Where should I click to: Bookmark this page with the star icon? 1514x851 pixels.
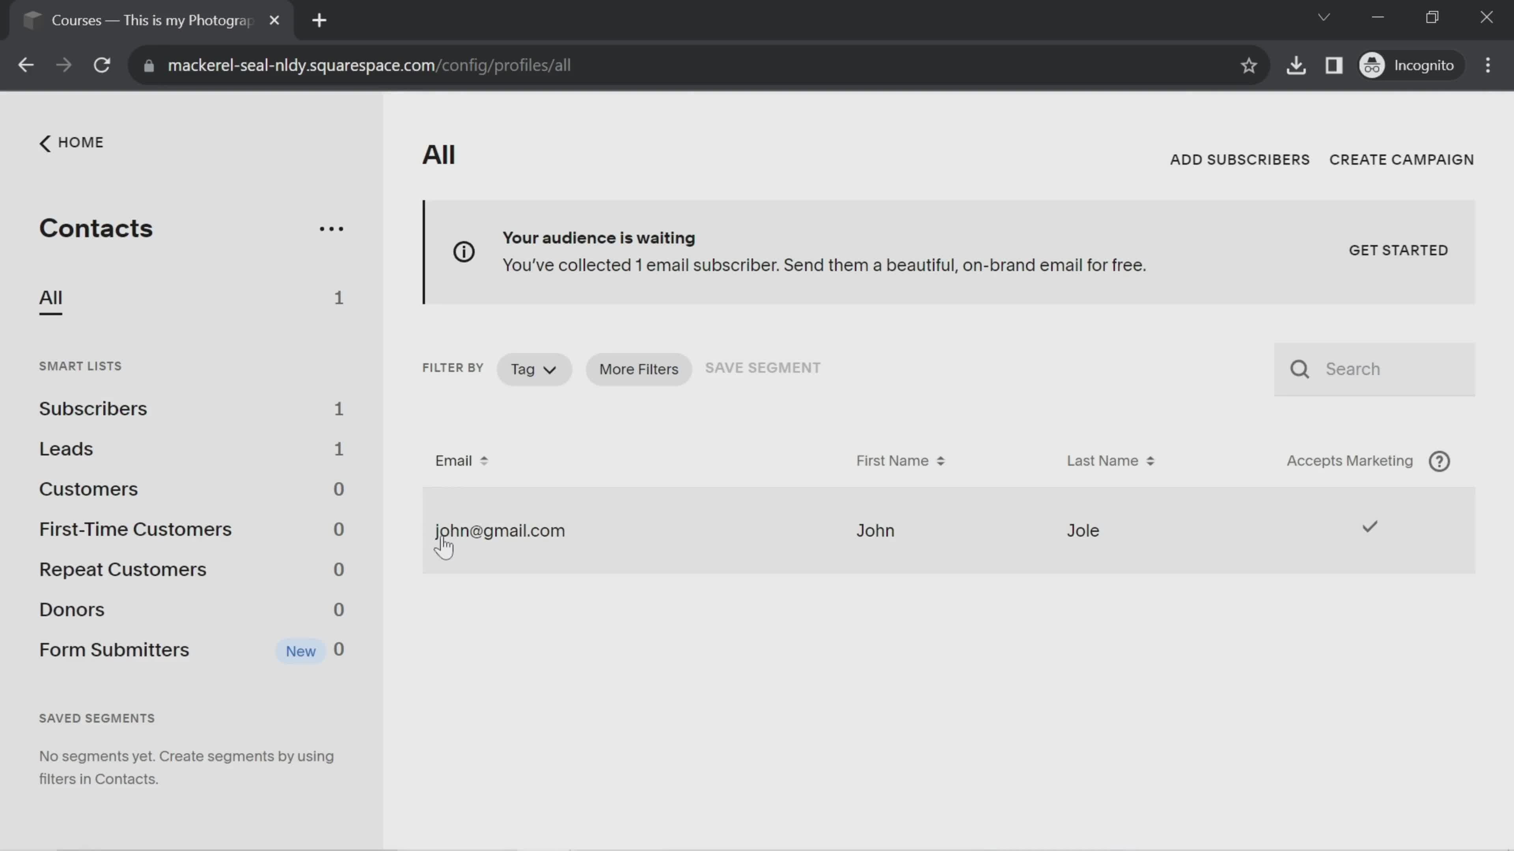tap(1249, 65)
